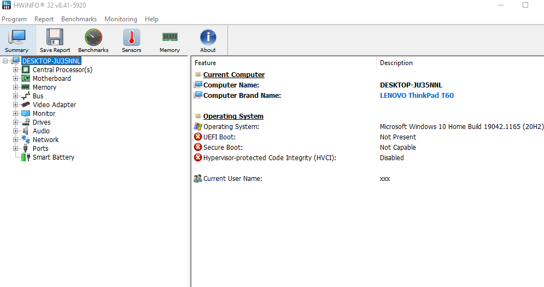Image resolution: width=544 pixels, height=287 pixels.
Task: Expand the Network tree node
Action: point(15,139)
